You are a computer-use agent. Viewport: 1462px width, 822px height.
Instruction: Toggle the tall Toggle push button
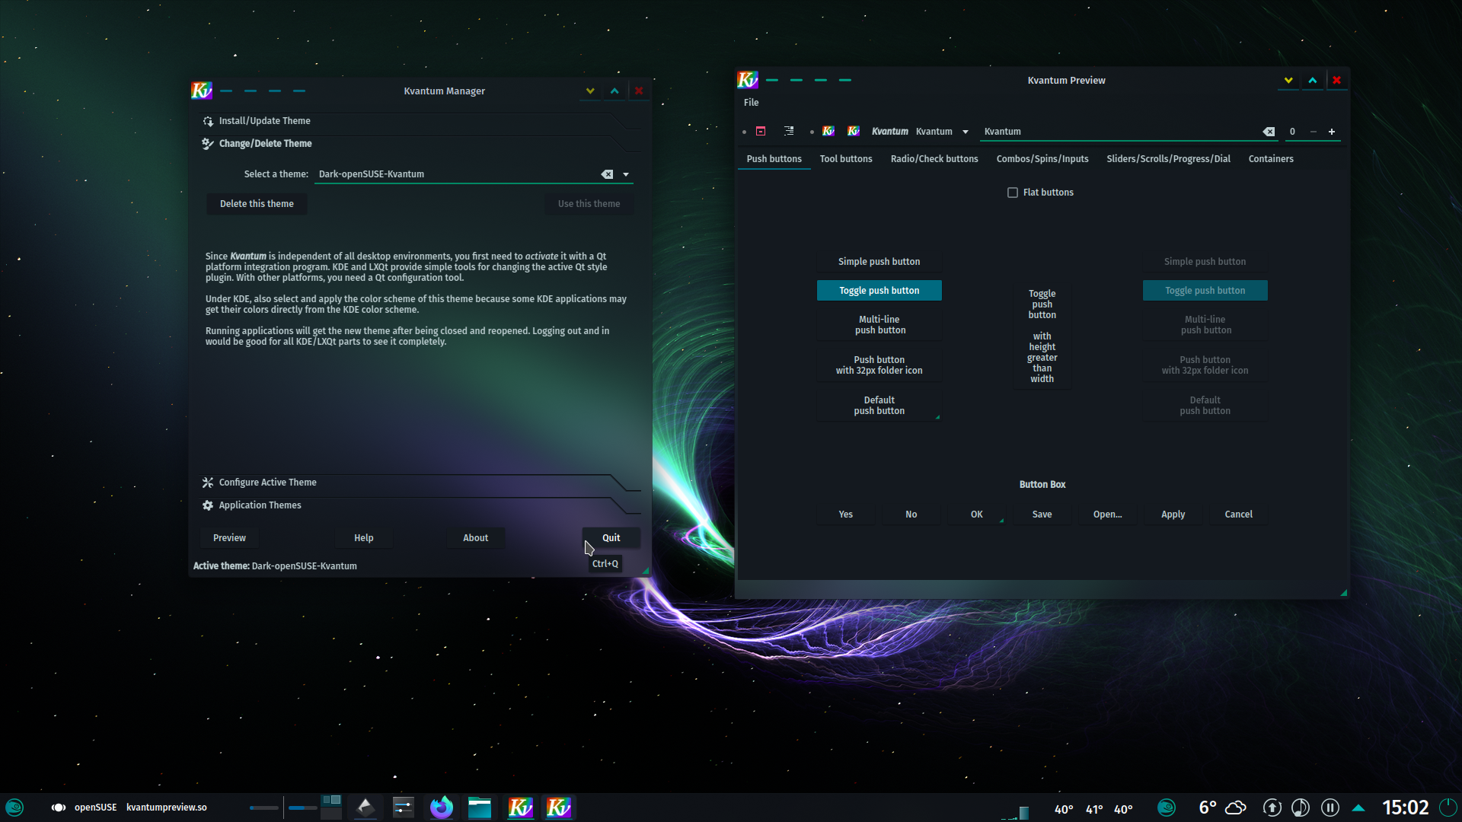point(1042,336)
